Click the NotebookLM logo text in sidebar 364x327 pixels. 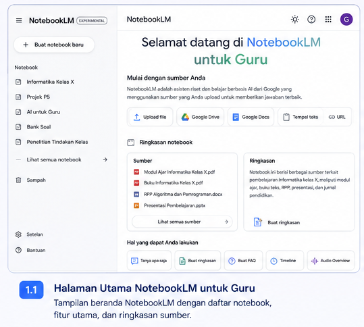(x=51, y=20)
